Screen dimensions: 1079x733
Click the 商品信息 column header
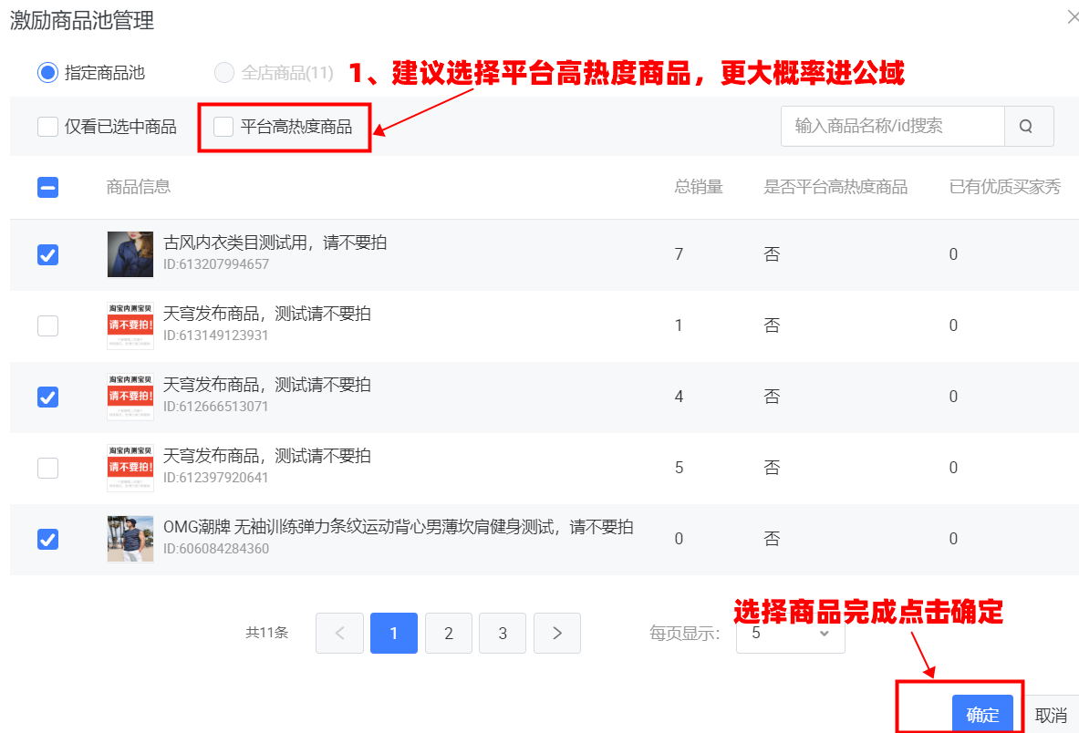[x=139, y=187]
